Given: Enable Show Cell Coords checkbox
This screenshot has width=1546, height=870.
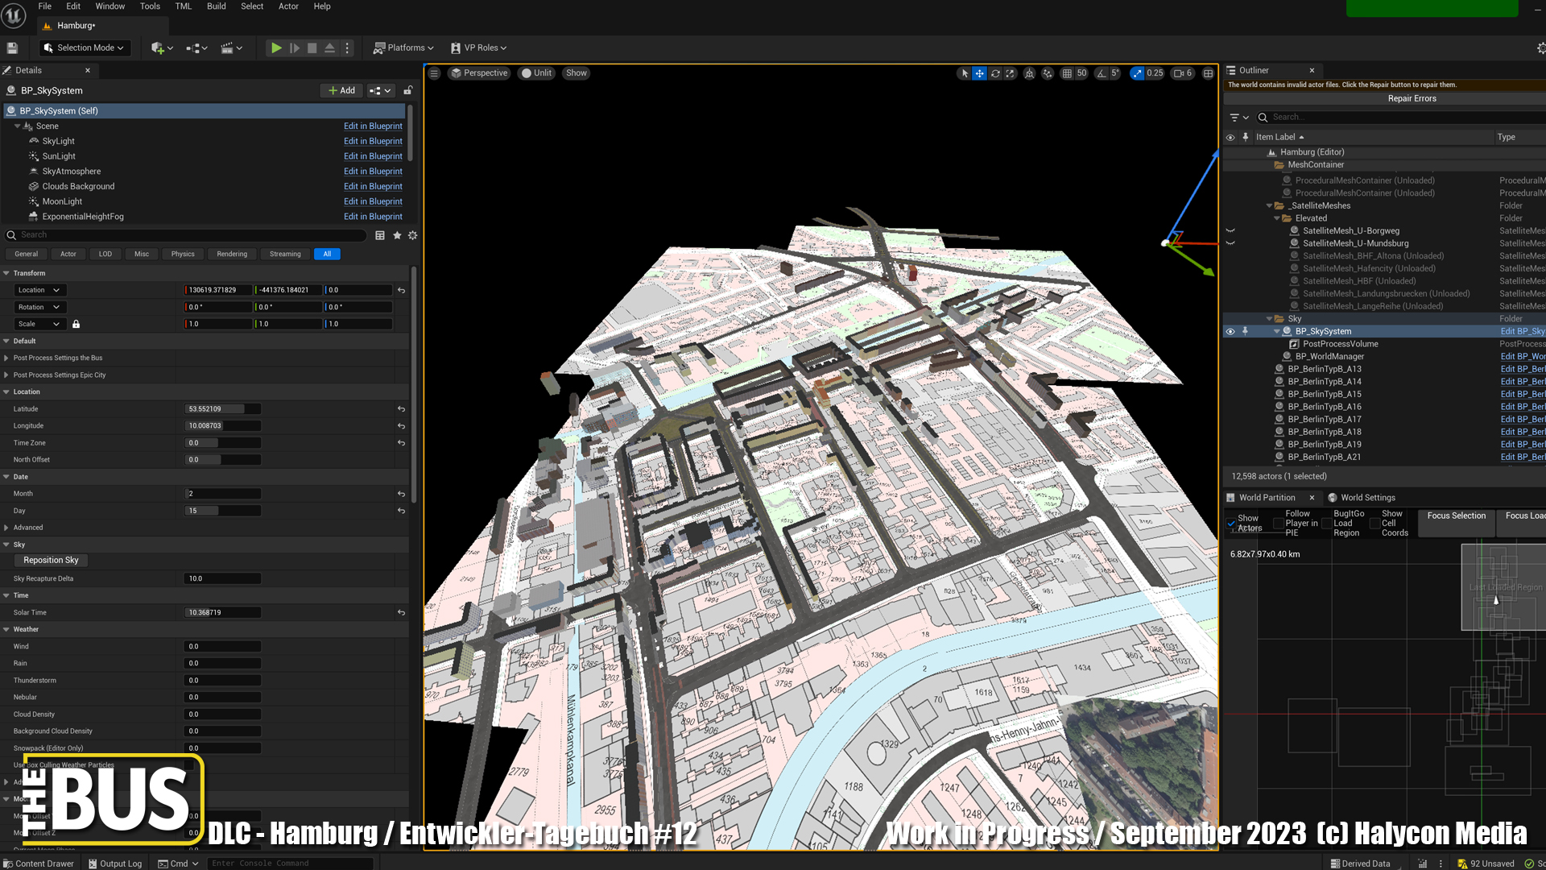Looking at the screenshot, I should pos(1374,524).
